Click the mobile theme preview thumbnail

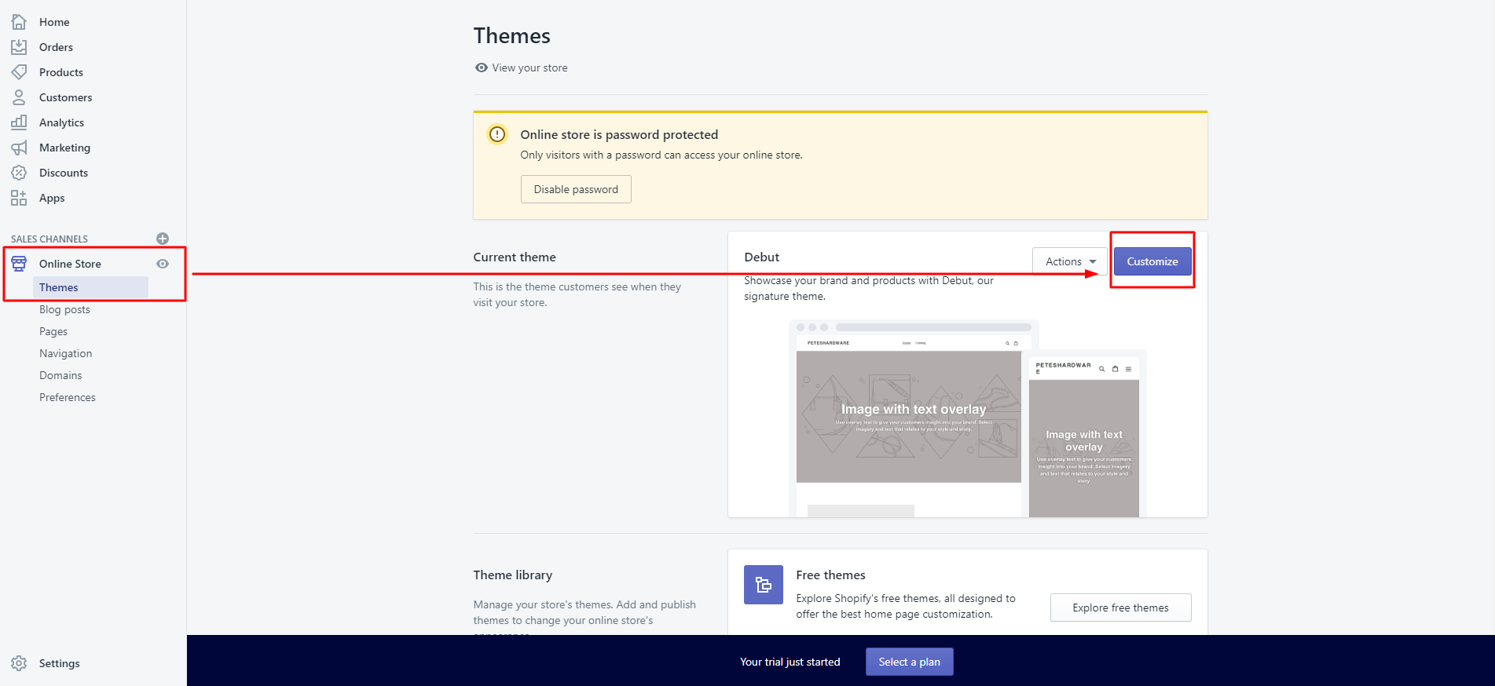(1084, 434)
